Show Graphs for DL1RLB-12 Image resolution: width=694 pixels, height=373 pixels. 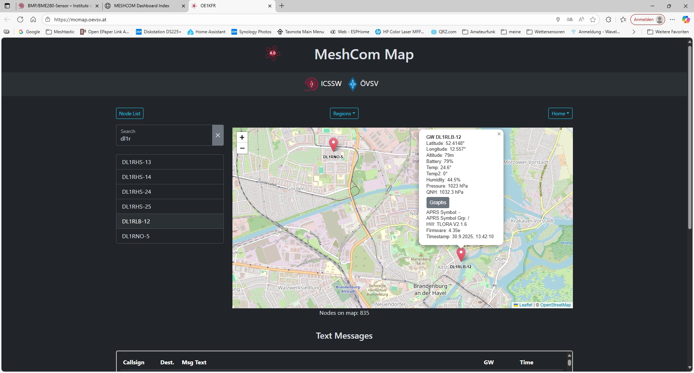pos(438,202)
